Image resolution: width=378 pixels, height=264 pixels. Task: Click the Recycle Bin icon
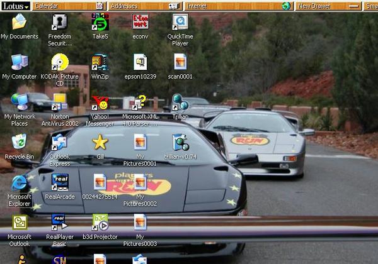(x=20, y=142)
